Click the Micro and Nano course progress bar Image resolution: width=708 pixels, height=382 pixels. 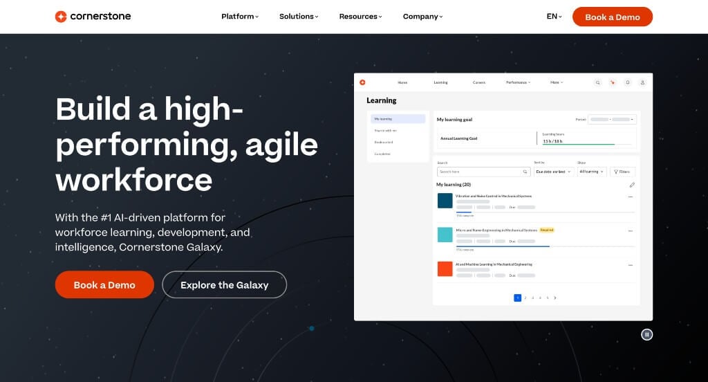click(546, 246)
